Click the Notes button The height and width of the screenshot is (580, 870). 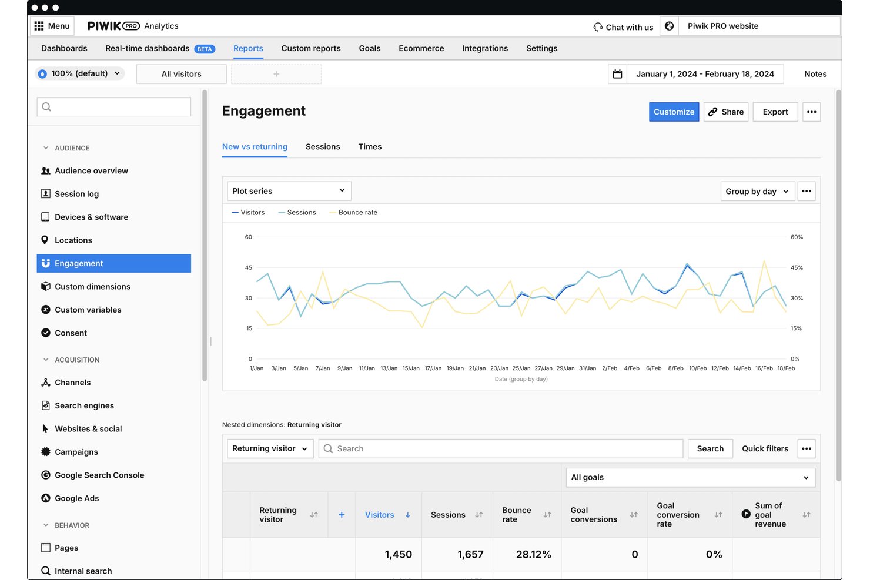coord(815,74)
